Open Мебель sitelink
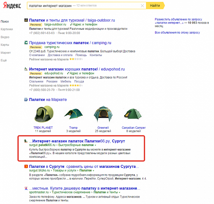This screenshot has width=214, height=204. 66,81
